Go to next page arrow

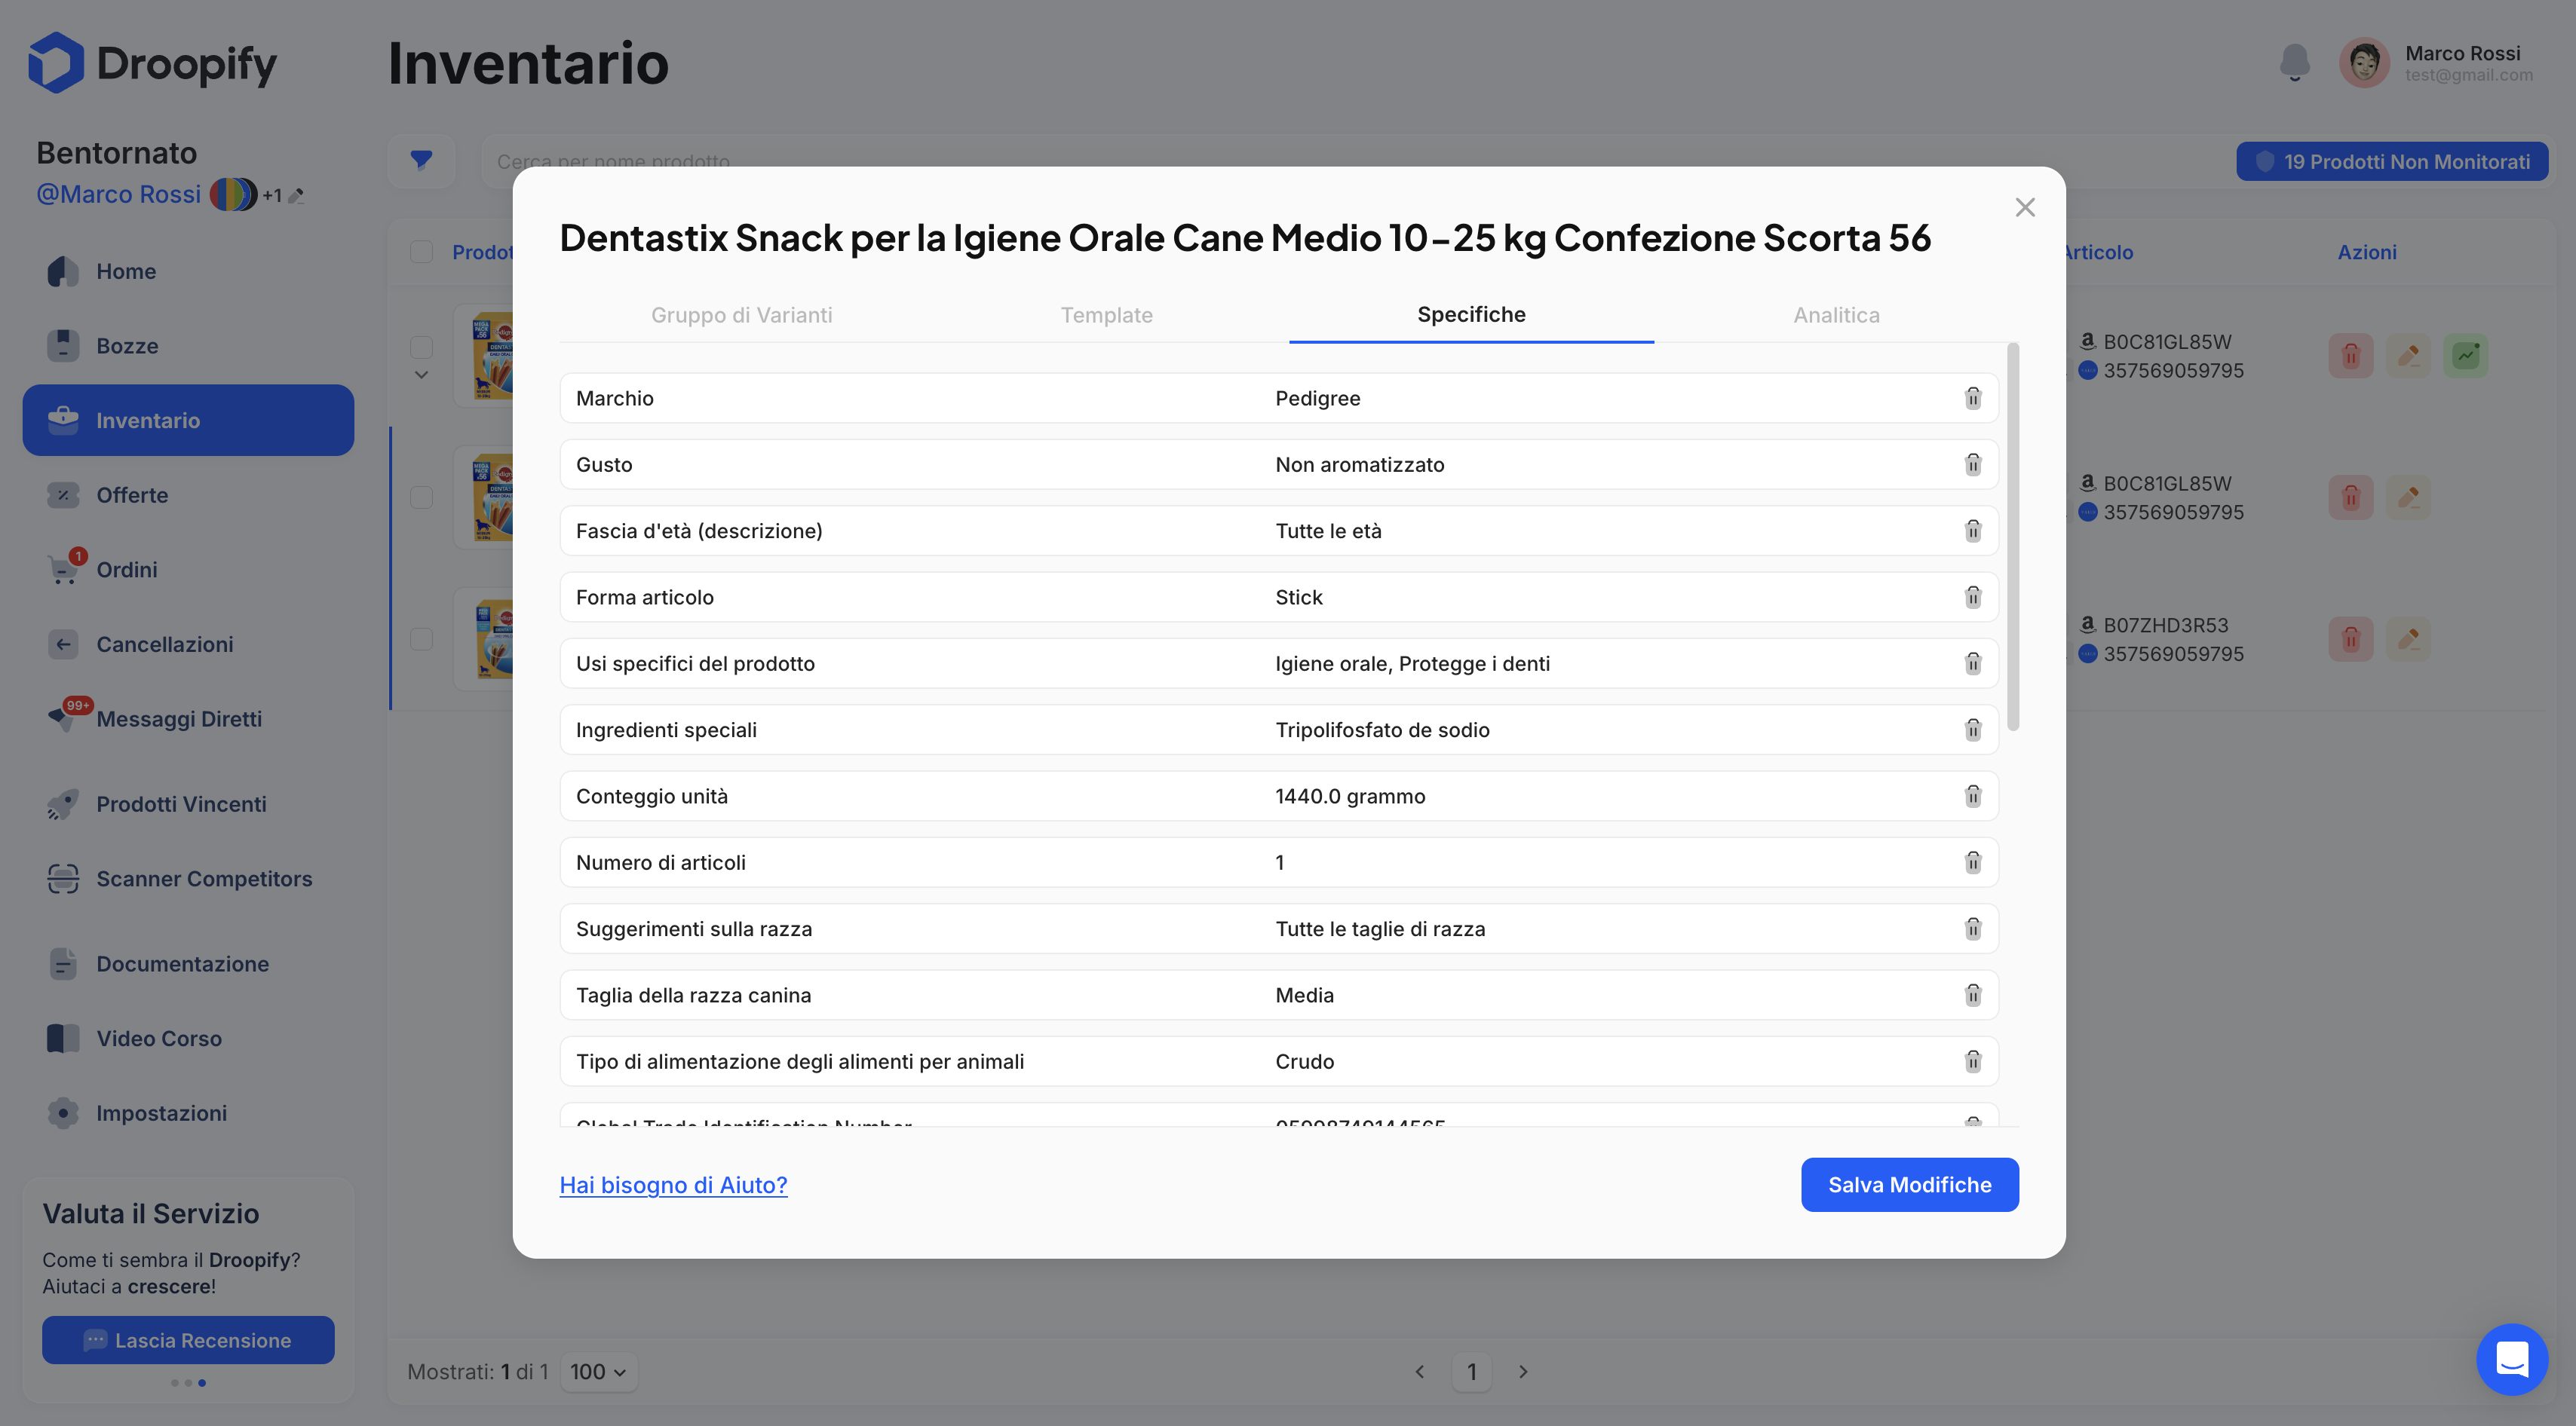click(x=1523, y=1371)
